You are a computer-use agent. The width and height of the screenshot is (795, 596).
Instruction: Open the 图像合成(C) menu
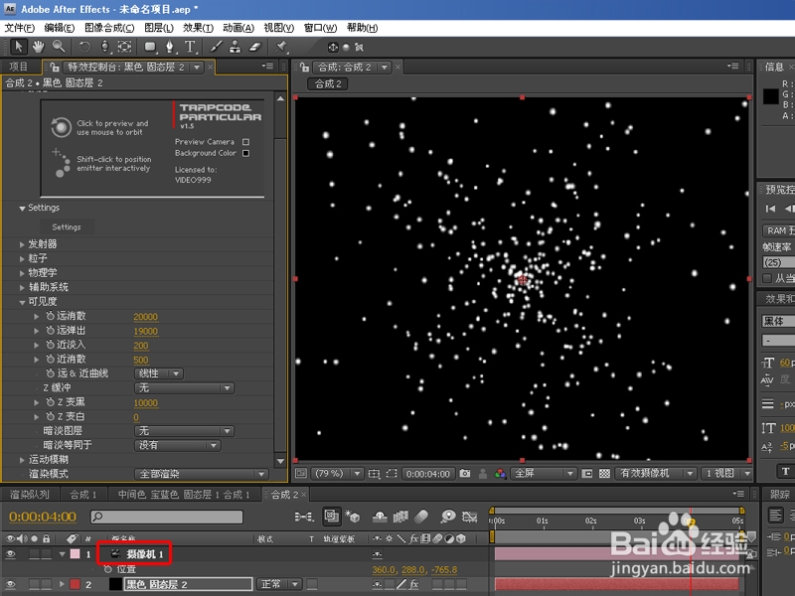[109, 28]
